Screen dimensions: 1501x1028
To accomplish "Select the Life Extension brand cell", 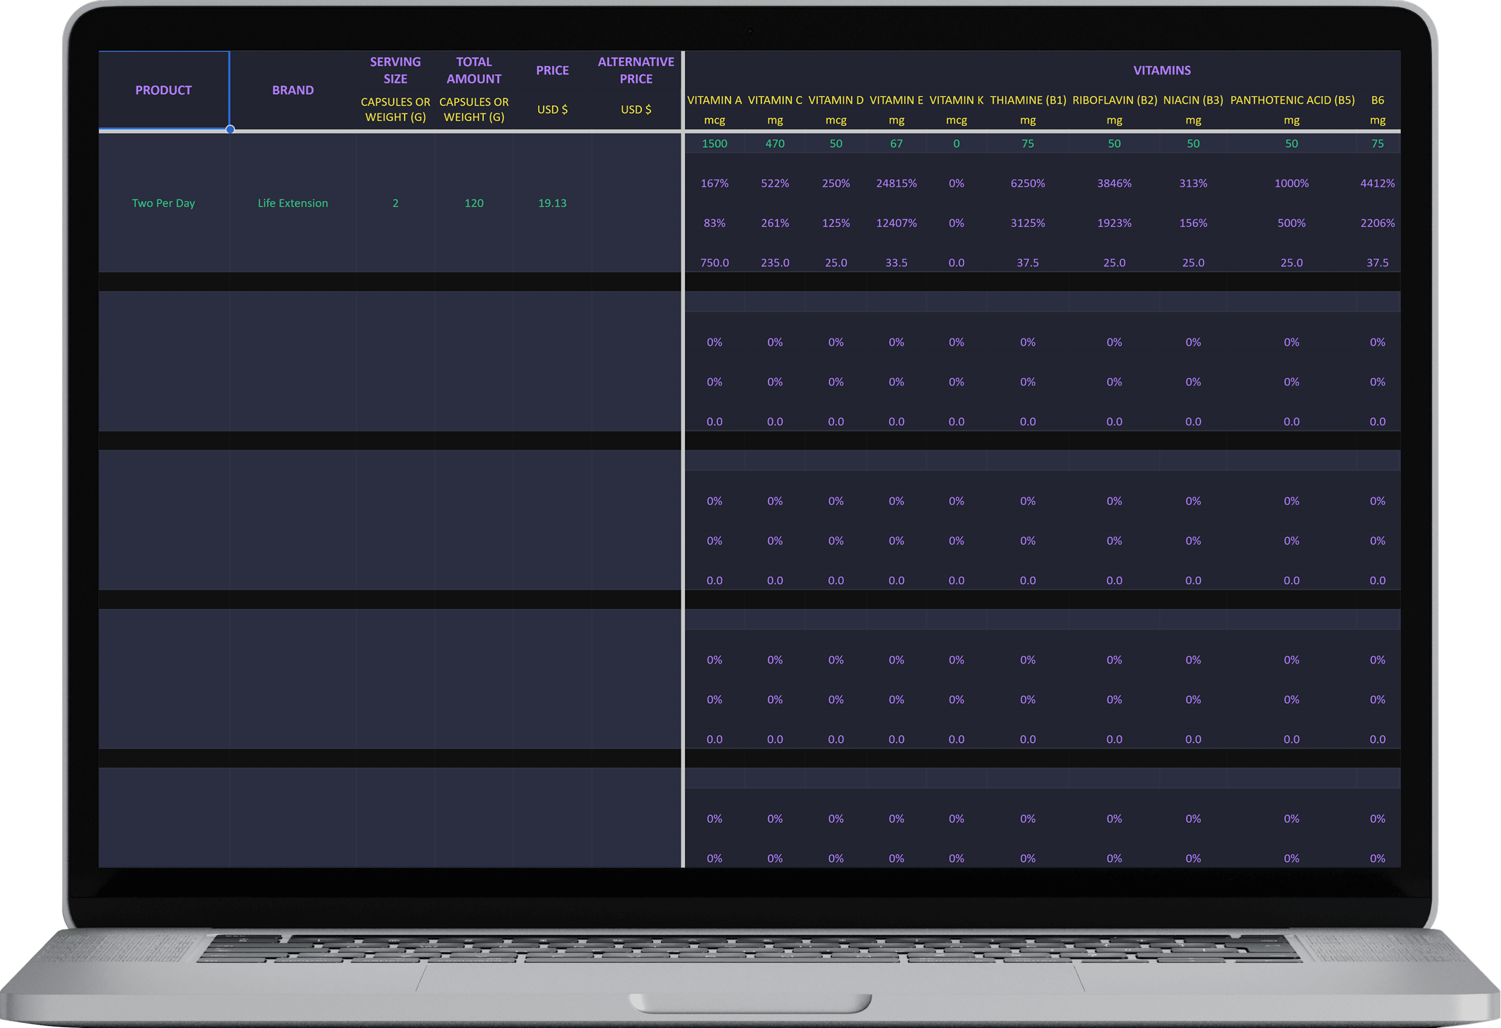I will pyautogui.click(x=292, y=203).
